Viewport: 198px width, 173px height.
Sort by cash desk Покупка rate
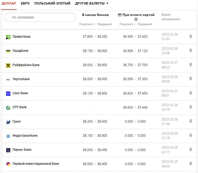(86, 24)
